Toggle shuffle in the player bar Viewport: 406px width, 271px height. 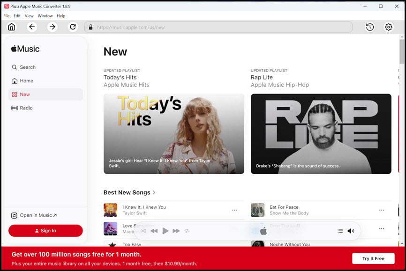143,231
